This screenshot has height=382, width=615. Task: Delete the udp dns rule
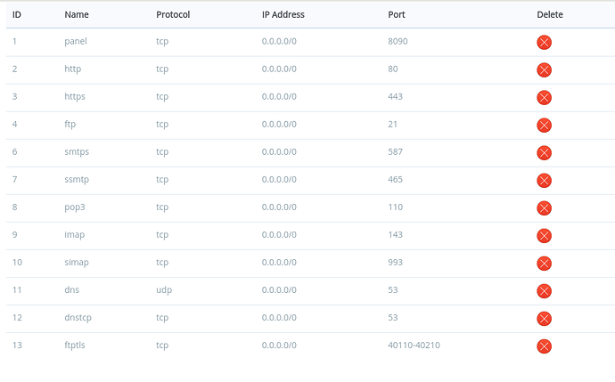click(x=544, y=291)
